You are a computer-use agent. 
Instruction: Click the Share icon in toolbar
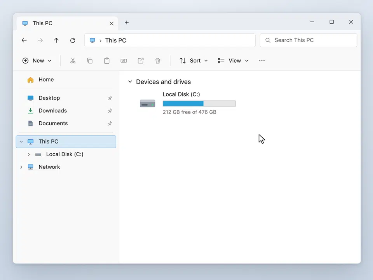[x=141, y=61]
